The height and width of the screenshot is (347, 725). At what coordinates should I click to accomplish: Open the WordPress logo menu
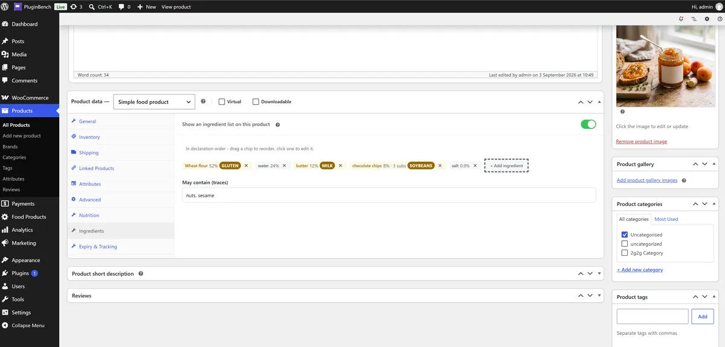point(5,7)
